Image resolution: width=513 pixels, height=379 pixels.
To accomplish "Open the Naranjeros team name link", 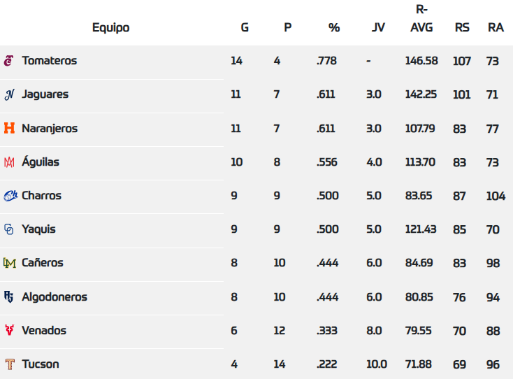I will coord(50,129).
